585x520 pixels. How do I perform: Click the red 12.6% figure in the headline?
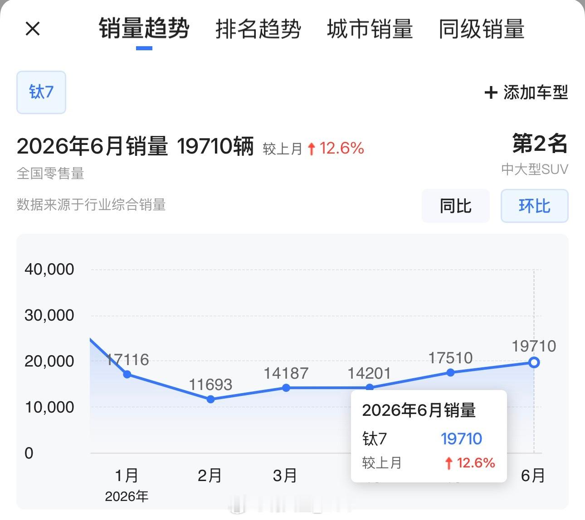pos(342,148)
